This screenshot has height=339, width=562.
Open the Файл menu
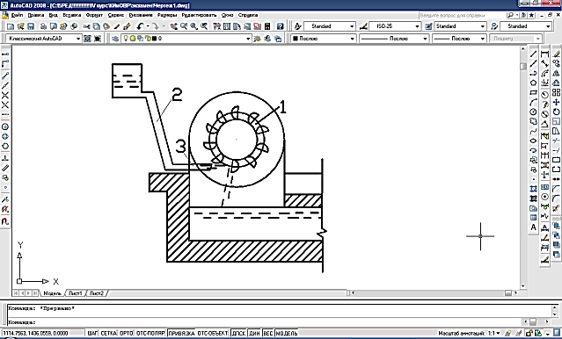coord(17,15)
